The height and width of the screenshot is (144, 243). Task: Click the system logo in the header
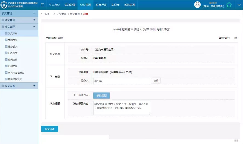[4, 5]
